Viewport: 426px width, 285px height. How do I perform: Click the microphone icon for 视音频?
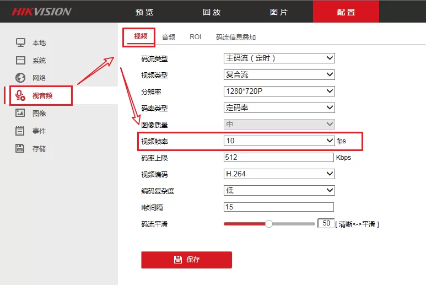(x=20, y=95)
